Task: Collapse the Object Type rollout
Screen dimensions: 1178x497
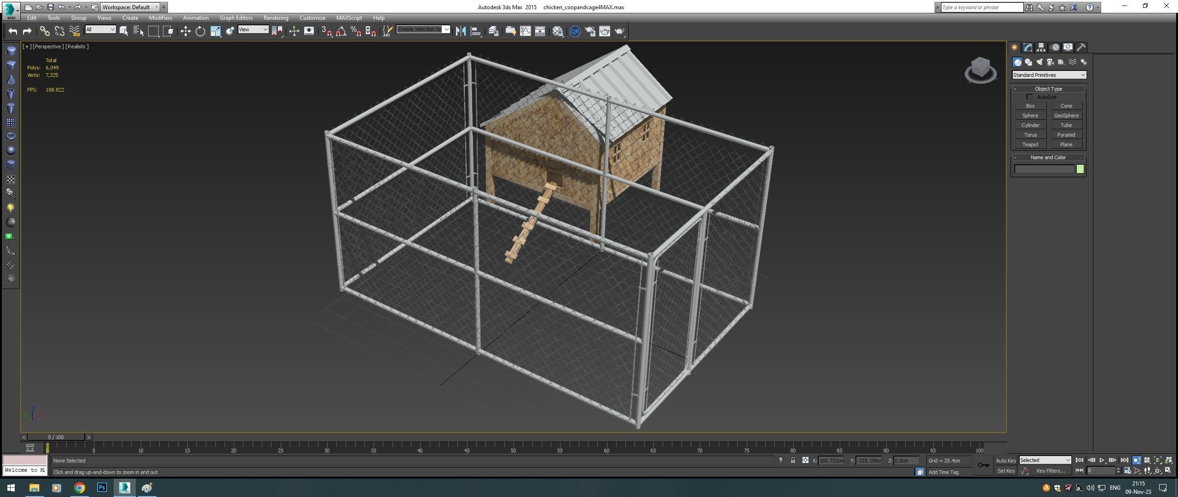Action: click(1048, 89)
